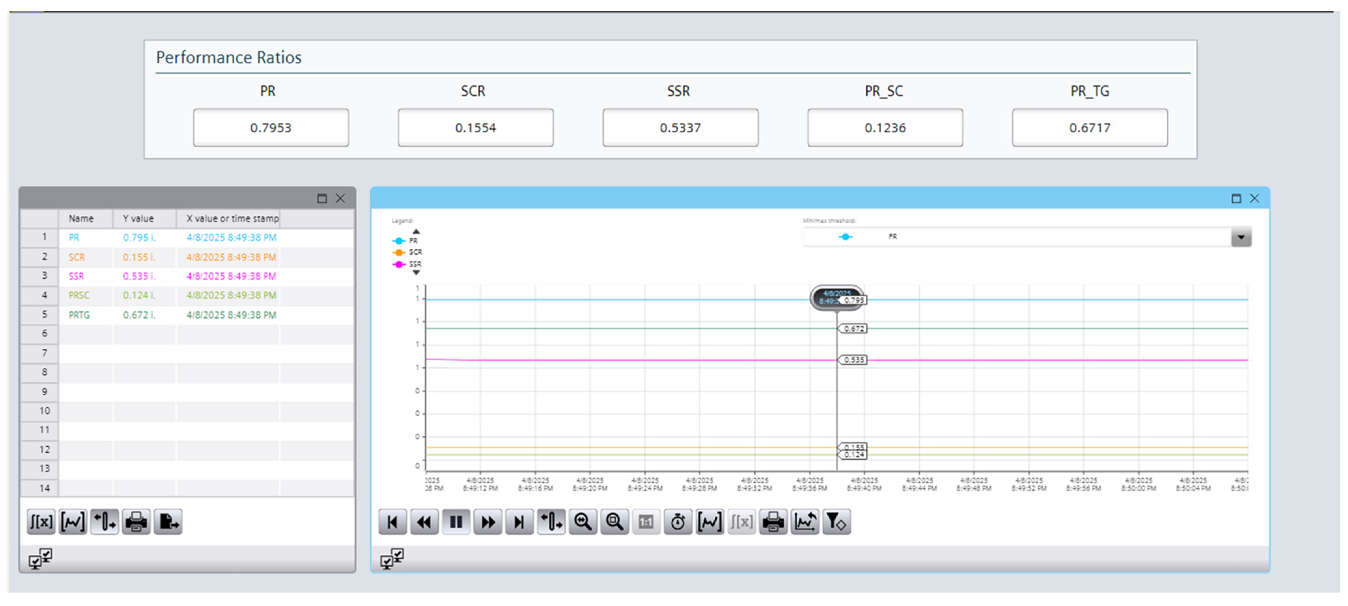Click the Y value column header

click(138, 218)
